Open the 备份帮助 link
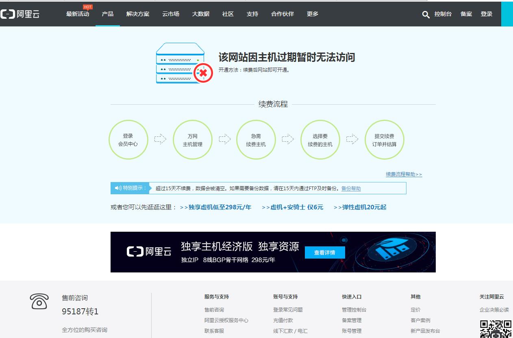The height and width of the screenshot is (338, 513). tap(351, 189)
